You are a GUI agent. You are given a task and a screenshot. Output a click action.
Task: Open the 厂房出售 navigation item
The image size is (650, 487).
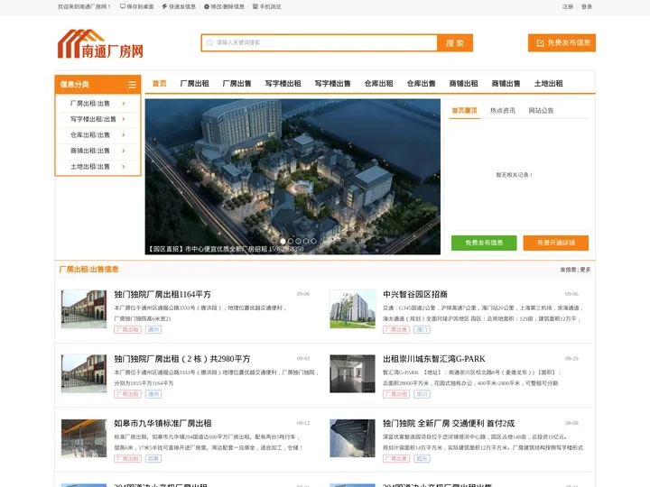point(237,84)
